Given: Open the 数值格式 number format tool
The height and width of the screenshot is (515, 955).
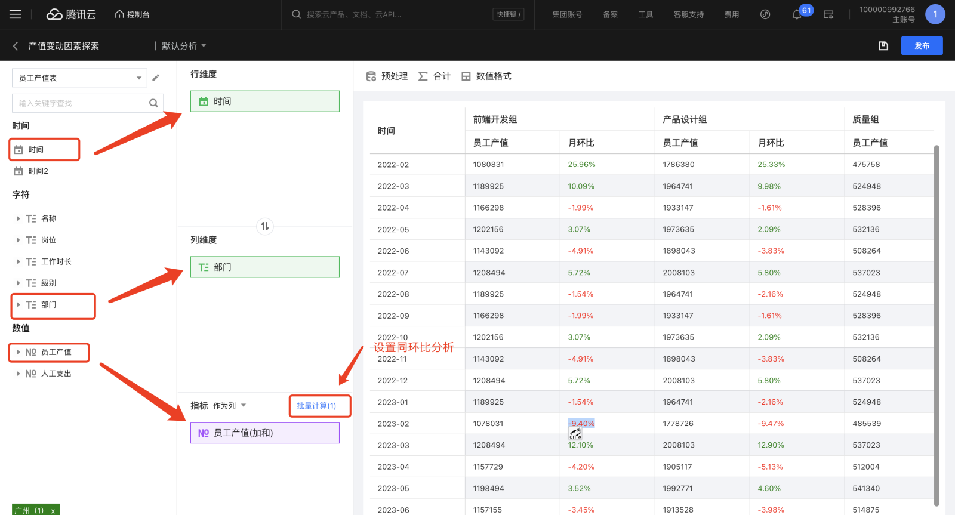Looking at the screenshot, I should (486, 76).
